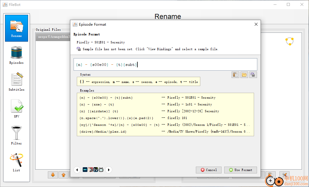
Task: Open the Episodes panel in the sidebar
Action: coord(17,55)
